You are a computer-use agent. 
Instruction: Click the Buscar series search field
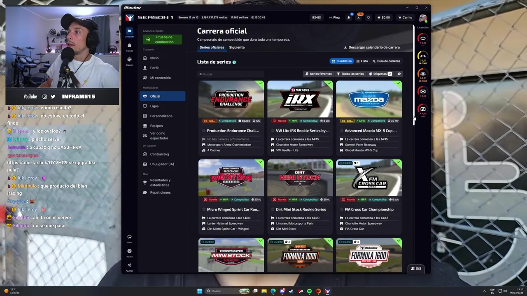click(x=231, y=74)
